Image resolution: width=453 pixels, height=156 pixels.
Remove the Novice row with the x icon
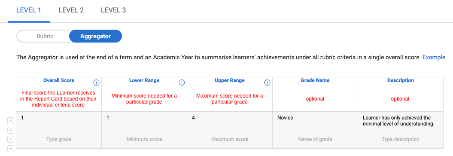[x=10, y=121]
